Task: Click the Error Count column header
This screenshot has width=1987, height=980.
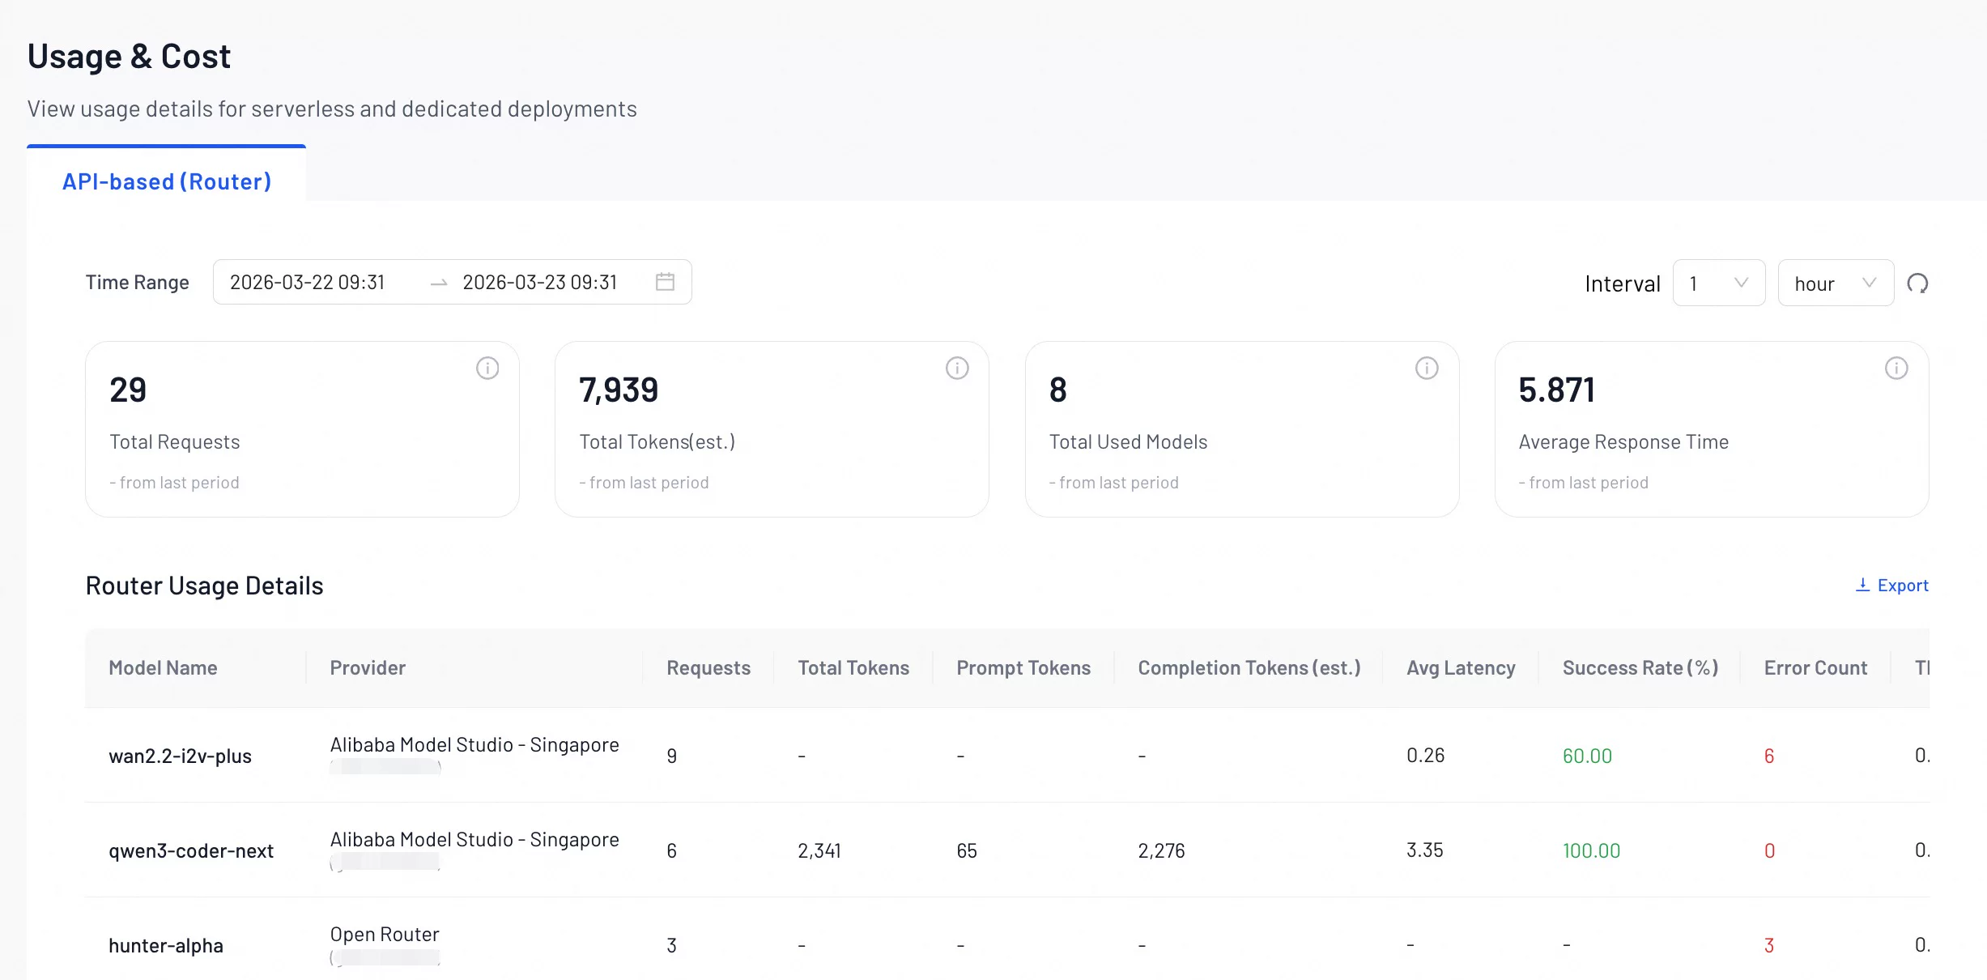Action: (1815, 668)
